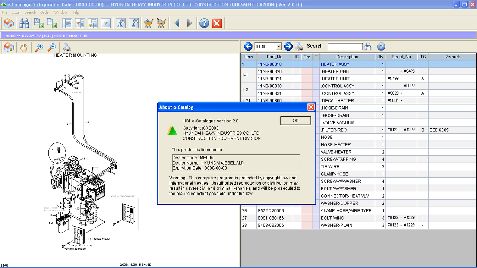Select the image-and-list side layout icon

point(80,23)
